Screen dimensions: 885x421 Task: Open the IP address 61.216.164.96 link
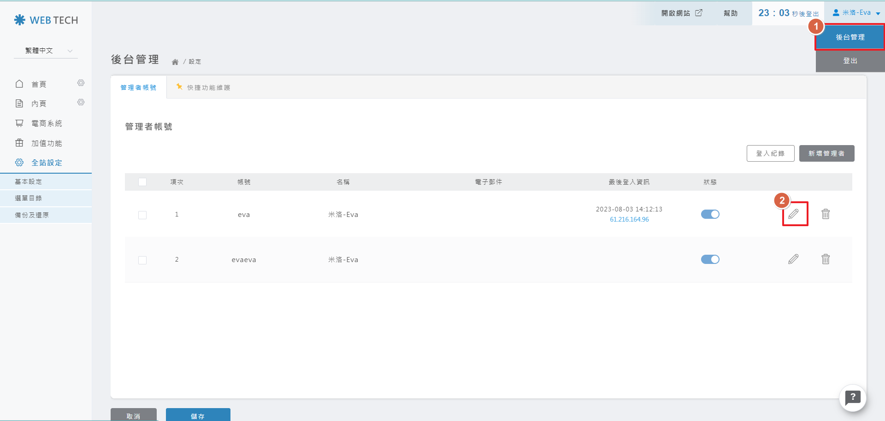tap(629, 220)
